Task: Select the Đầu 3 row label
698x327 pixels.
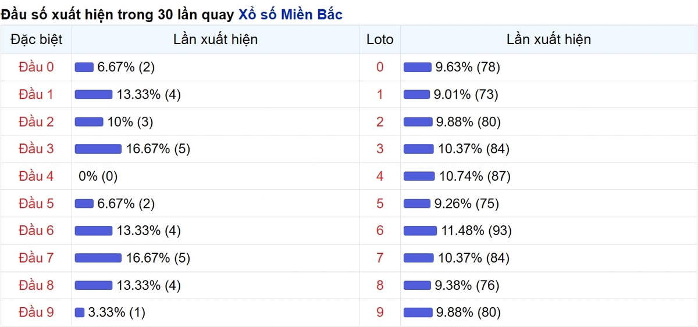Action: tap(36, 149)
